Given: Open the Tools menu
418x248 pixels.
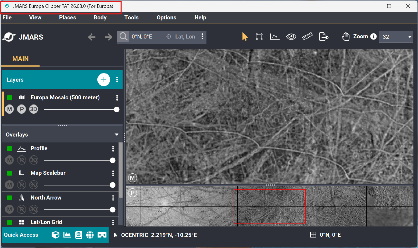Looking at the screenshot, I should point(131,18).
